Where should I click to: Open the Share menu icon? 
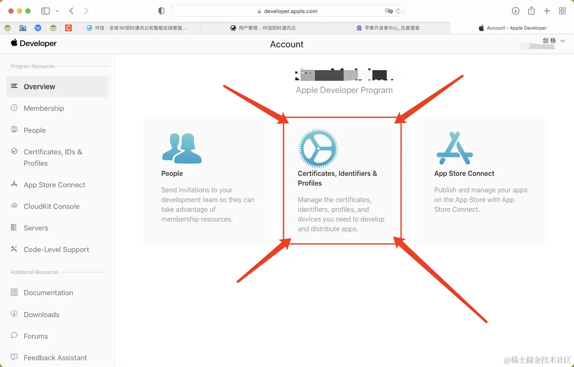tap(531, 11)
